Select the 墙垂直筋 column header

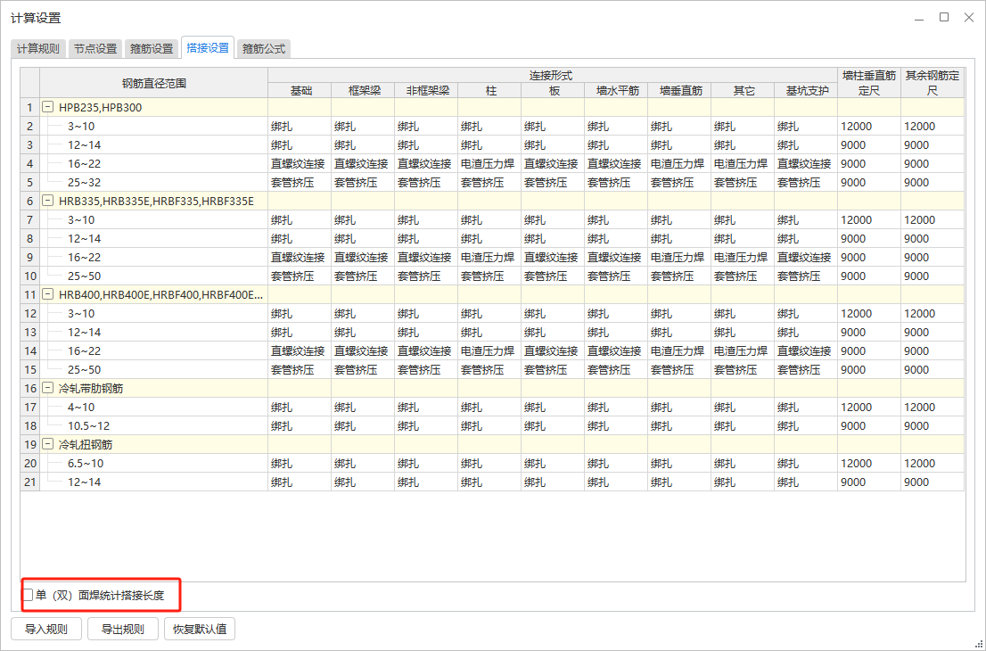(679, 91)
